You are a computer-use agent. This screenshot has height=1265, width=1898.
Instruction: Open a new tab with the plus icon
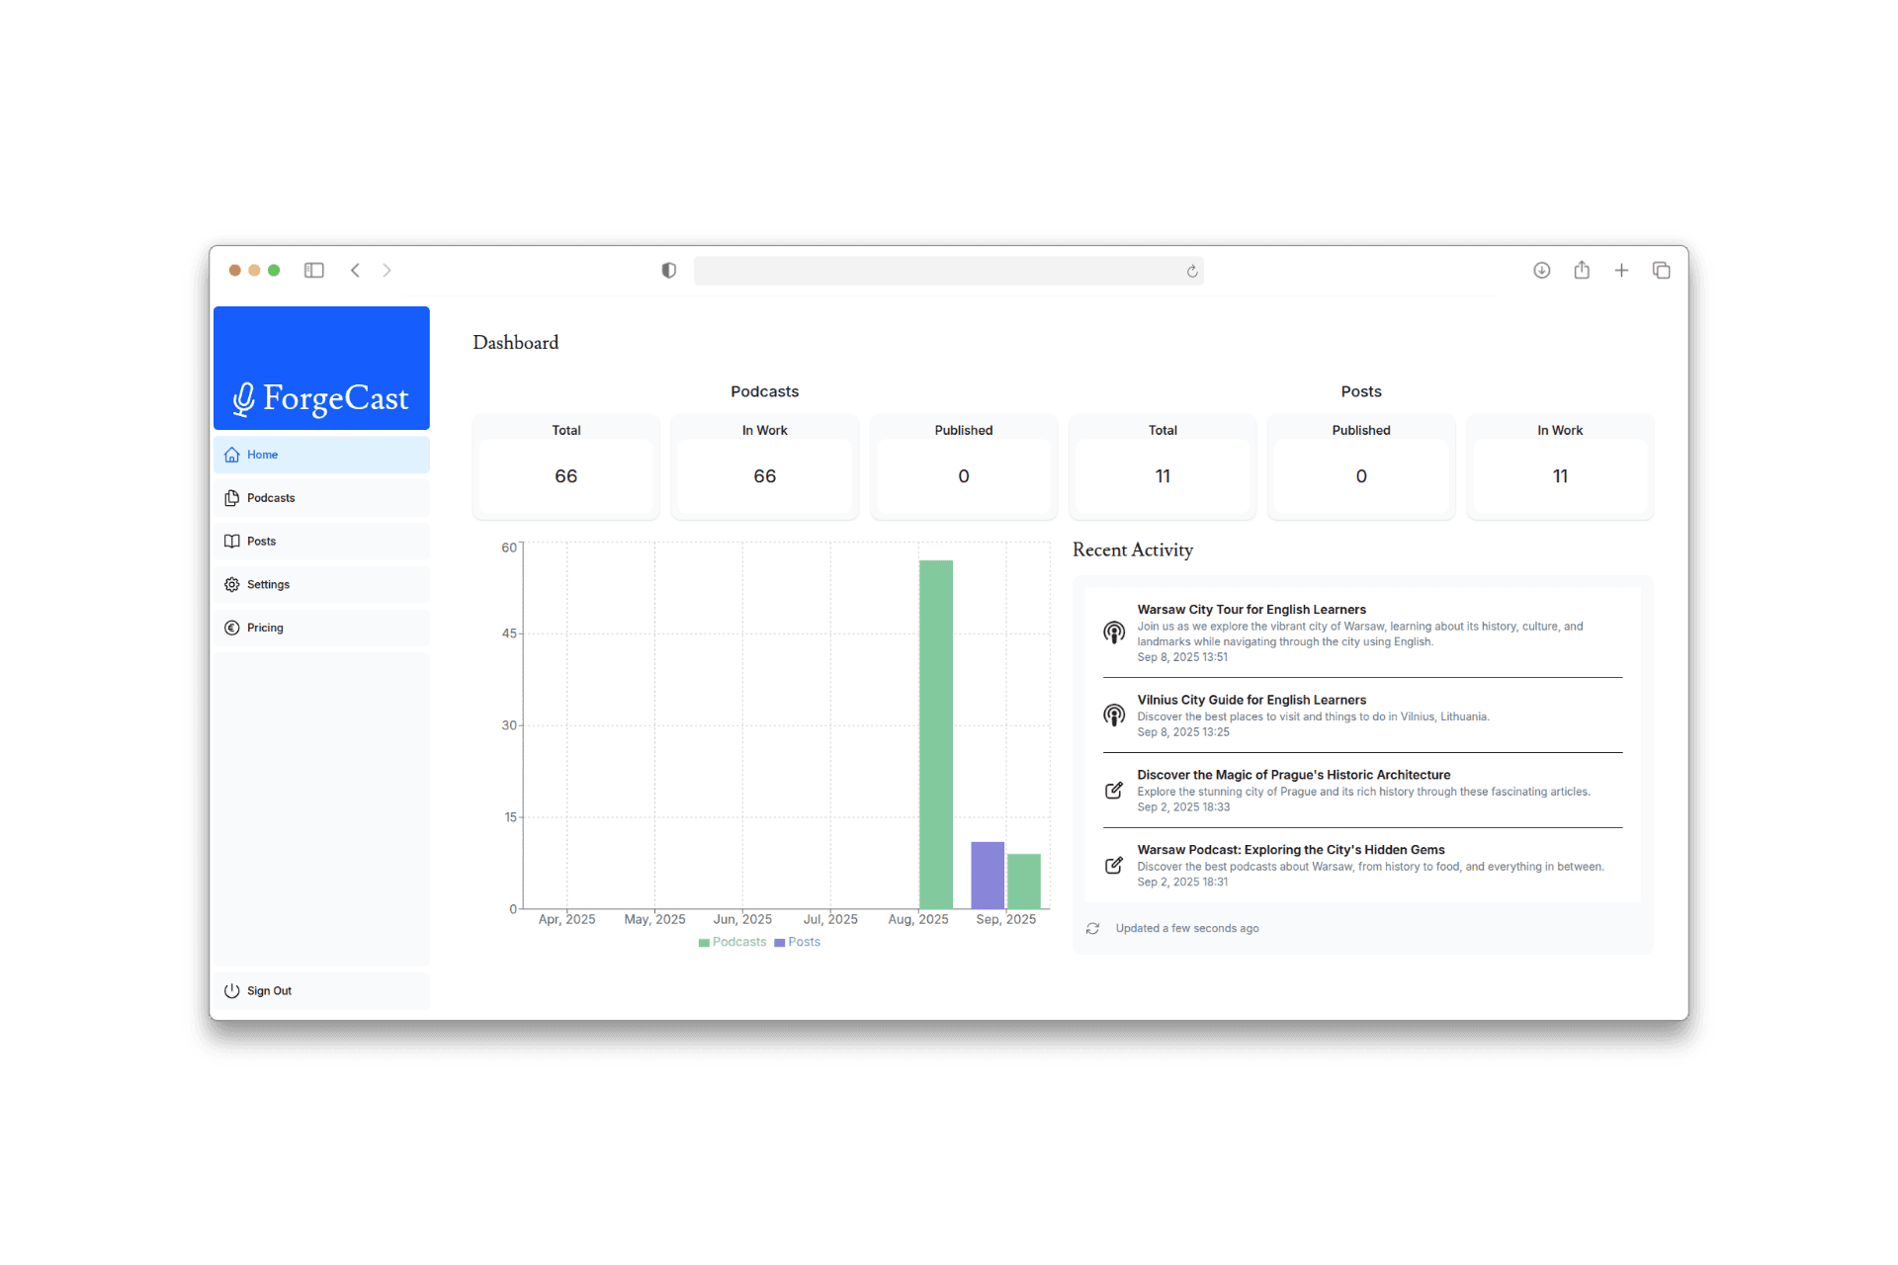click(x=1621, y=270)
